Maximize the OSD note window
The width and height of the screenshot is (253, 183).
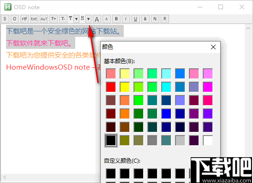(x=221, y=7)
